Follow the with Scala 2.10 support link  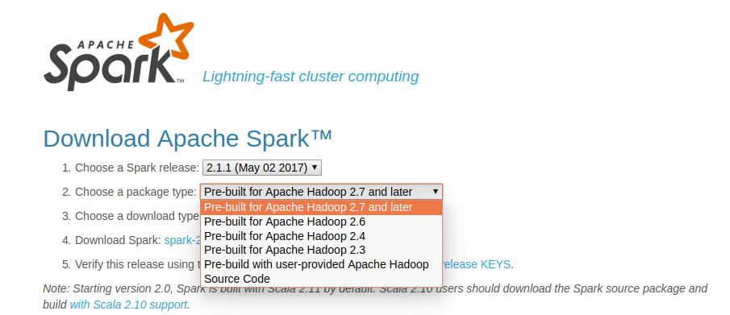click(x=128, y=305)
